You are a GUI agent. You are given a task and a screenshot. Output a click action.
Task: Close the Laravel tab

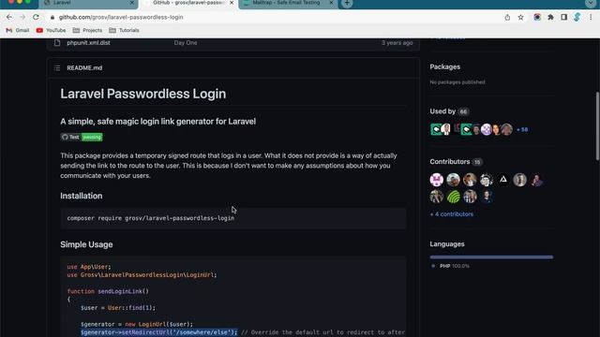[132, 3]
